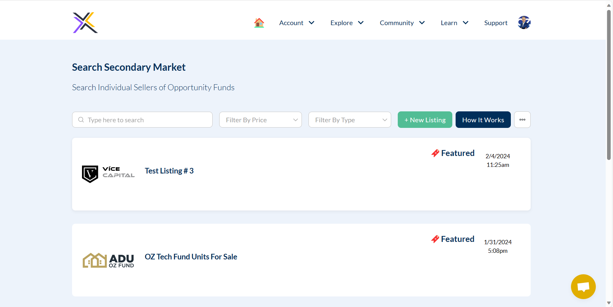Expand the Account menu
This screenshot has height=307, width=613.
click(x=297, y=23)
